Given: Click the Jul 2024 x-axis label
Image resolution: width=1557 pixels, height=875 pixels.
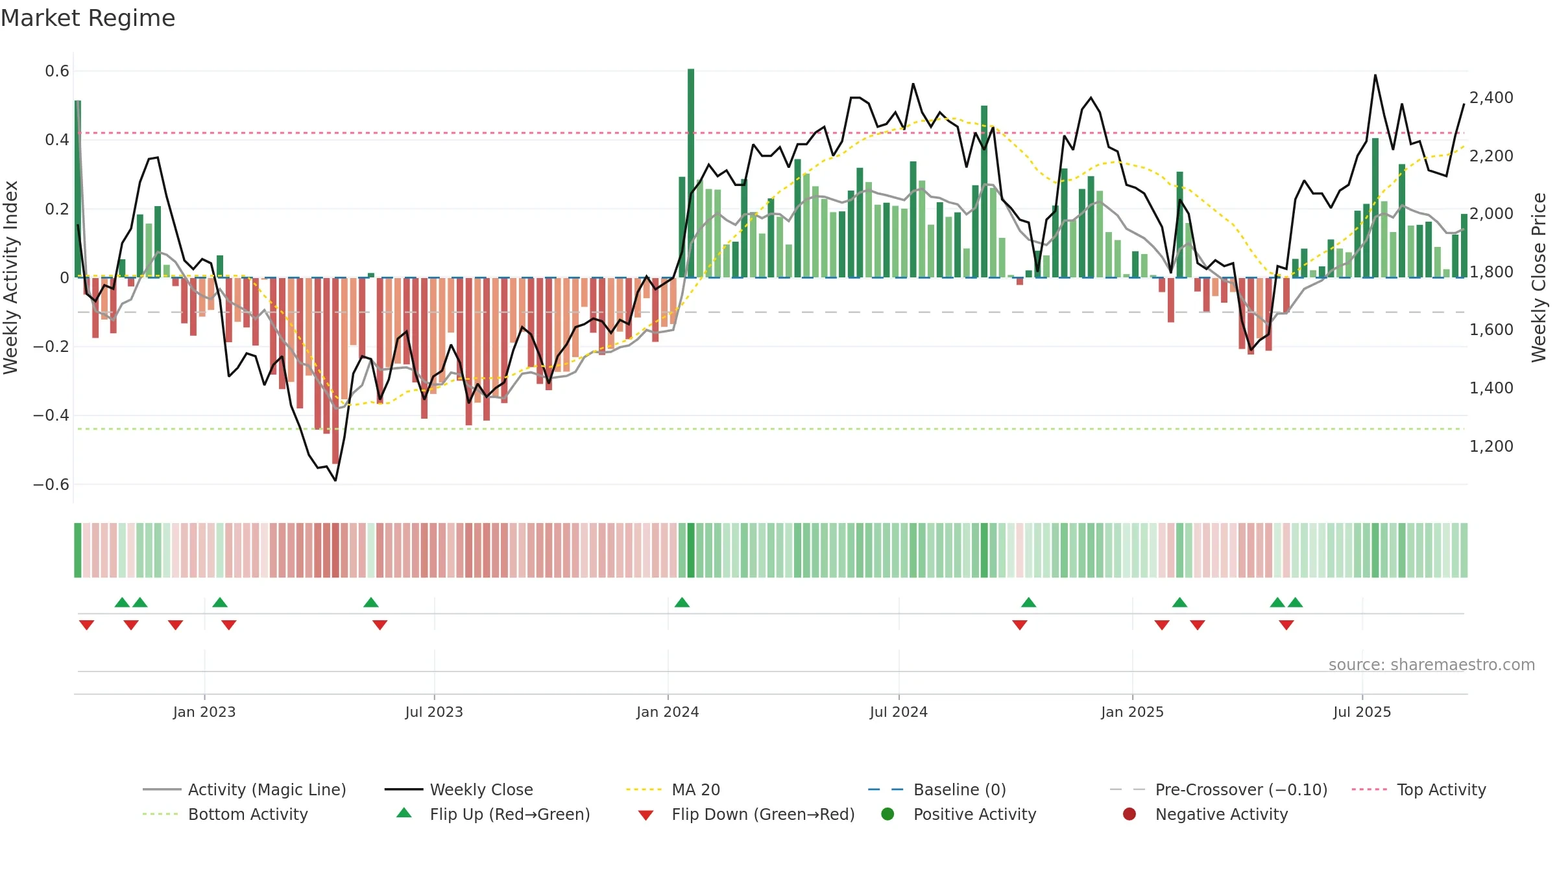Looking at the screenshot, I should 899,712.
